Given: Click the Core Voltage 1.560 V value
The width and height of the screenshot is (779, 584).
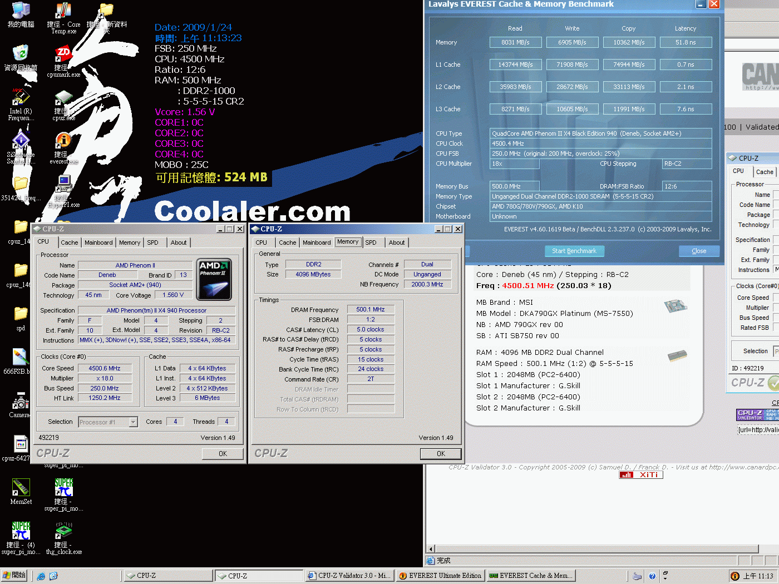Looking at the screenshot, I should [173, 295].
